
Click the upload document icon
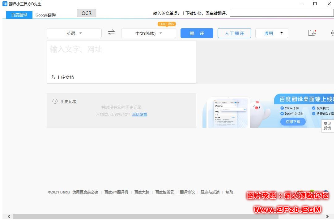coord(53,77)
